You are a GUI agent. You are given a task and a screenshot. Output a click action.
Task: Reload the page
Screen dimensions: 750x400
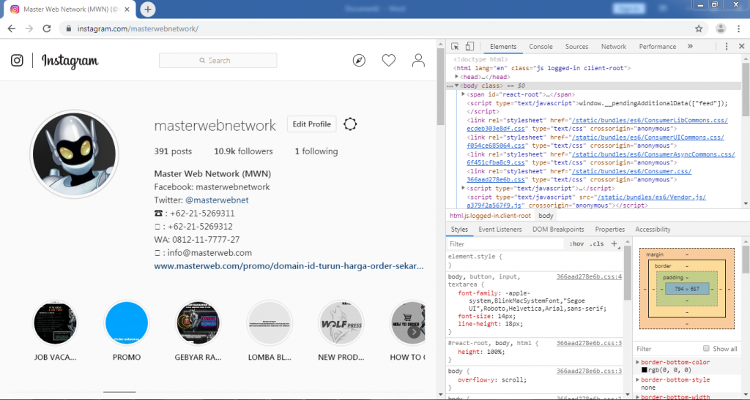(46, 29)
